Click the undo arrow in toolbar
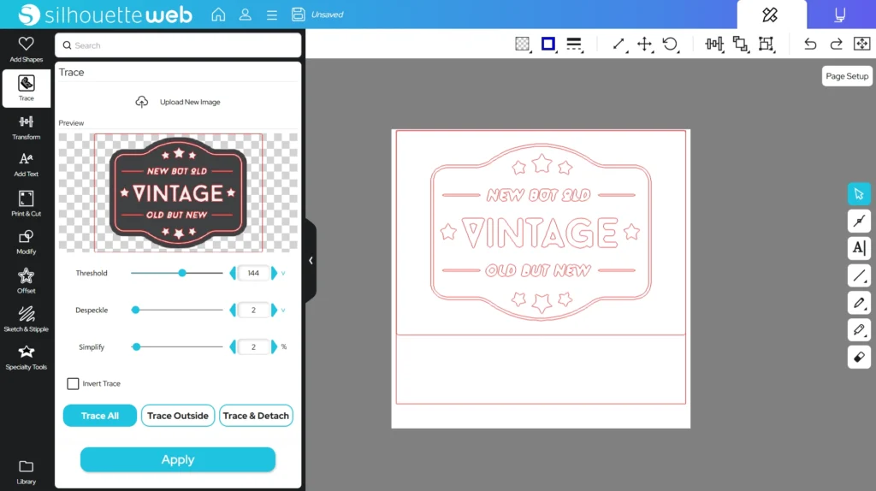Screen dimensions: 876x491 tap(810, 44)
